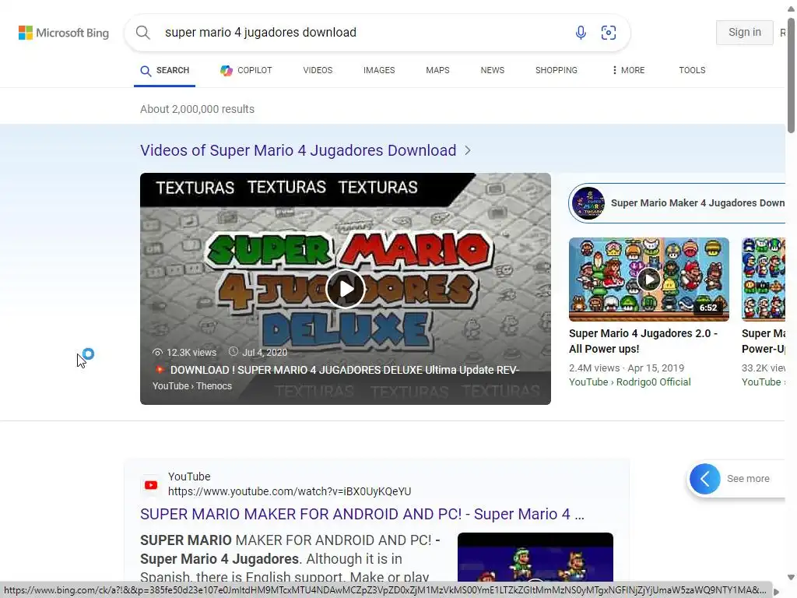Click YouTube › Rodrigo0 Official source
The width and height of the screenshot is (797, 598).
[x=630, y=382]
